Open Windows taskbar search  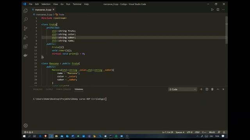29,136
